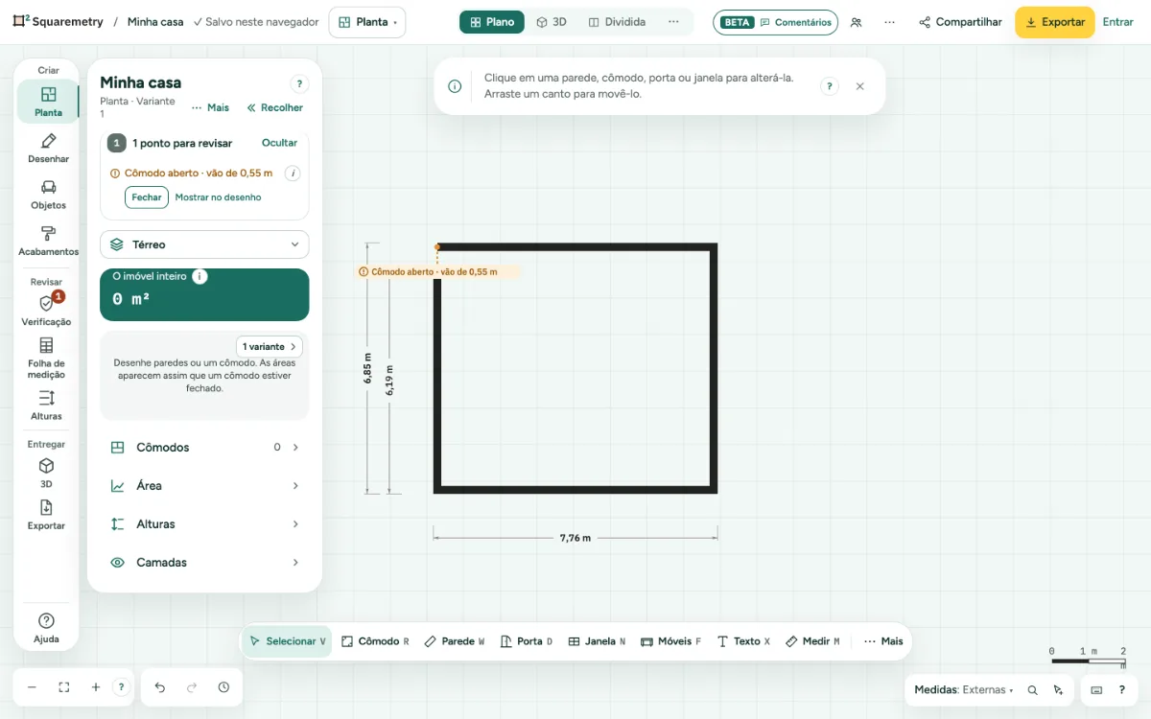
Task: Open the Medidas: Externas dropdown
Action: point(964,690)
